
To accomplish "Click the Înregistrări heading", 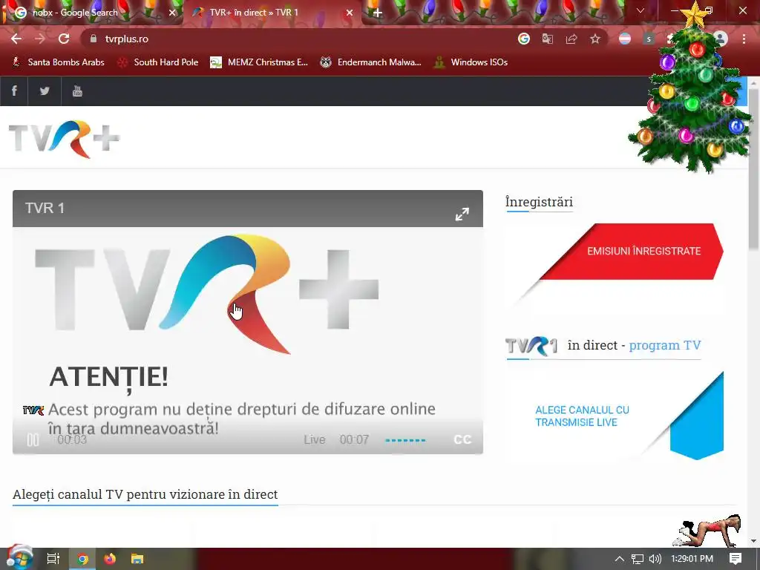I will 539,202.
